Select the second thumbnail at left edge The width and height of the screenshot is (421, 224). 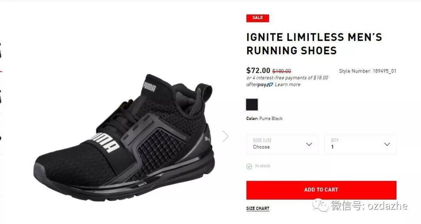point(1,97)
